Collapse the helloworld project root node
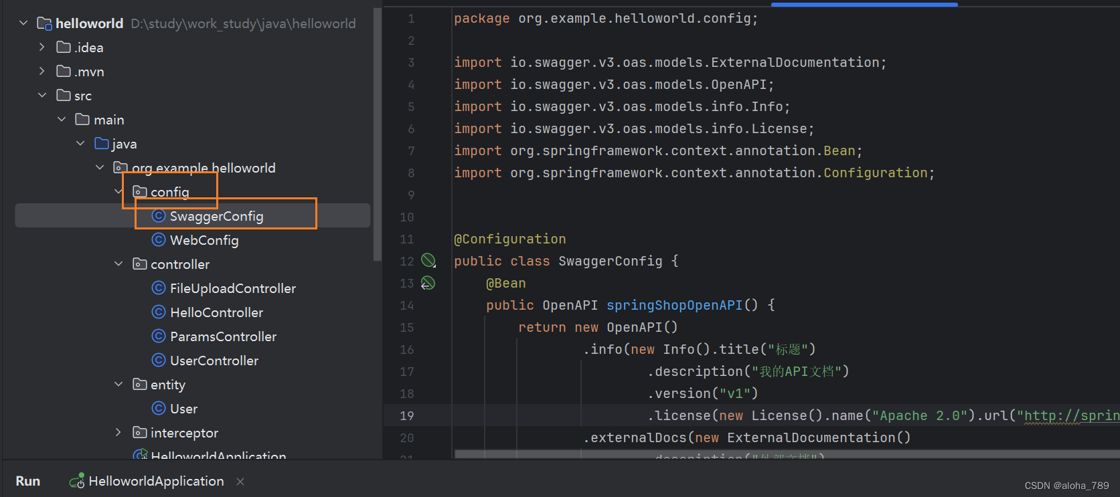This screenshot has width=1120, height=497. (x=23, y=23)
